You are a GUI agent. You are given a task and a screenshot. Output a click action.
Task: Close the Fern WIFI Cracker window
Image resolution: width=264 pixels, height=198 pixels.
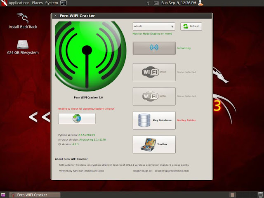[56, 16]
